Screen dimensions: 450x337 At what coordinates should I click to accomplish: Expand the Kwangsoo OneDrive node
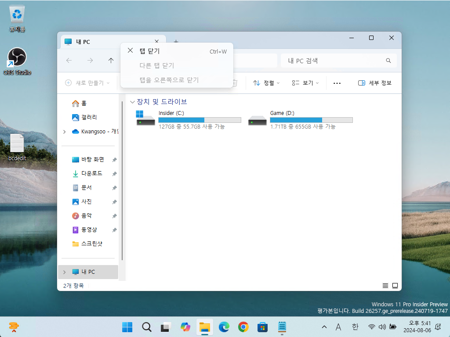pyautogui.click(x=64, y=132)
